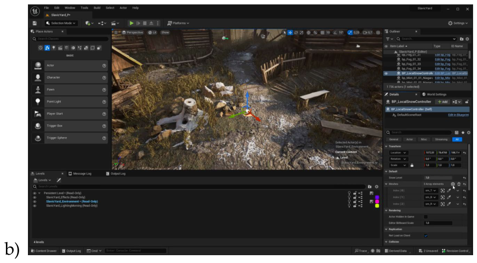Image resolution: width=477 pixels, height=263 pixels.
Task: Click the Add component button in Details
Action: pyautogui.click(x=443, y=102)
